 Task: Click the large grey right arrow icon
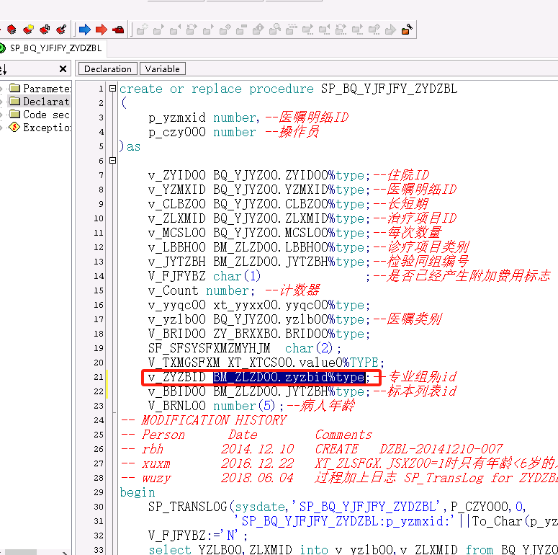tap(391, 30)
